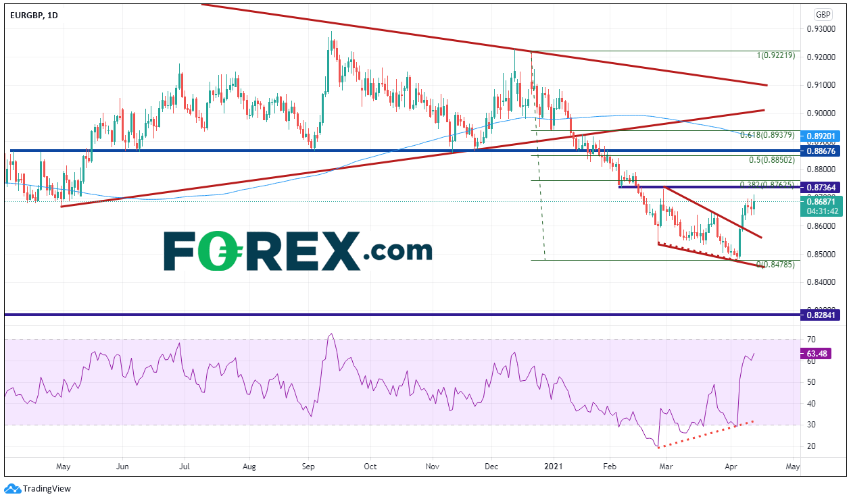Click the Jun label on time axis
This screenshot has width=851, height=501.
tap(122, 467)
